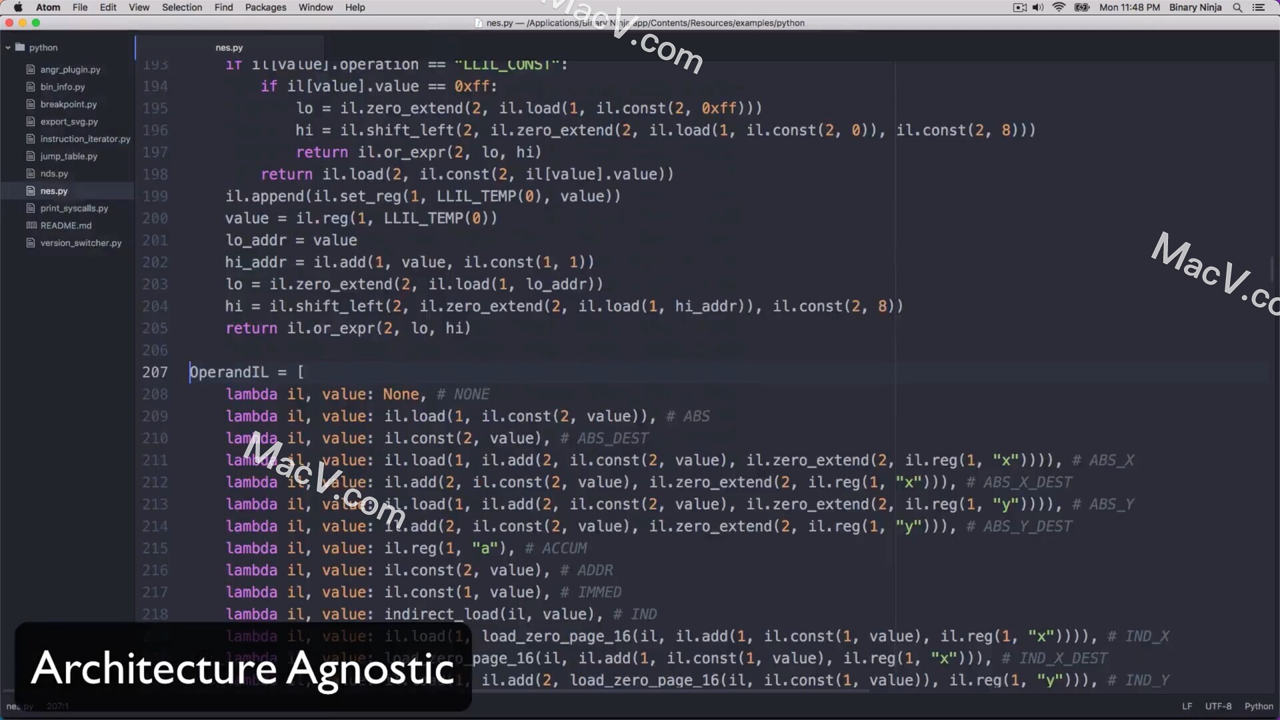Open Spotlight search magnifier icon

[x=1237, y=7]
